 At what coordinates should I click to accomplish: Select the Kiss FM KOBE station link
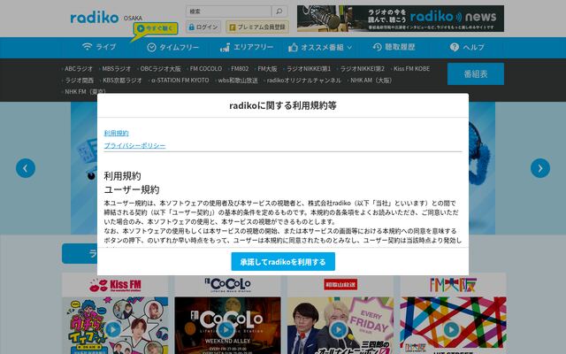(411, 69)
